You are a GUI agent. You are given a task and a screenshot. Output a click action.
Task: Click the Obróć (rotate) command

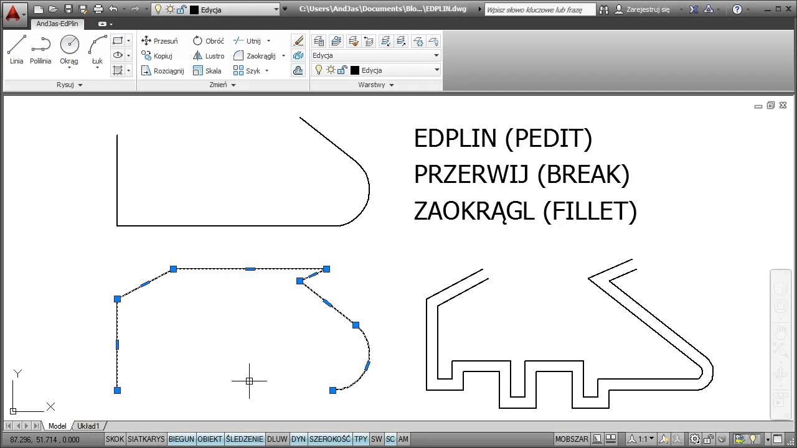coord(208,41)
